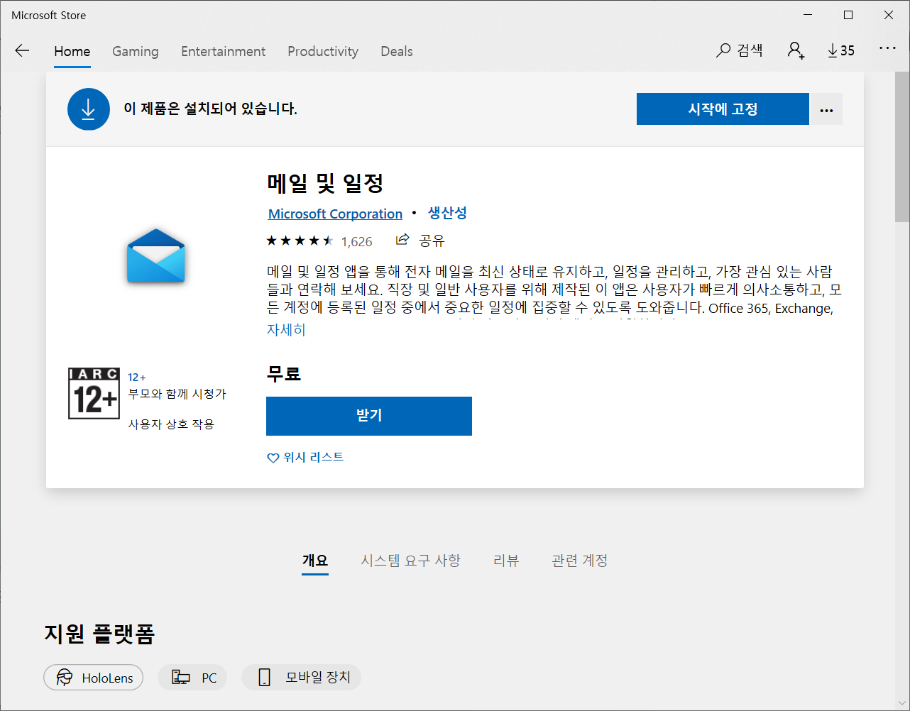Viewport: 910px width, 711px height.
Task: Click the 무료 price text
Action: coord(284,373)
